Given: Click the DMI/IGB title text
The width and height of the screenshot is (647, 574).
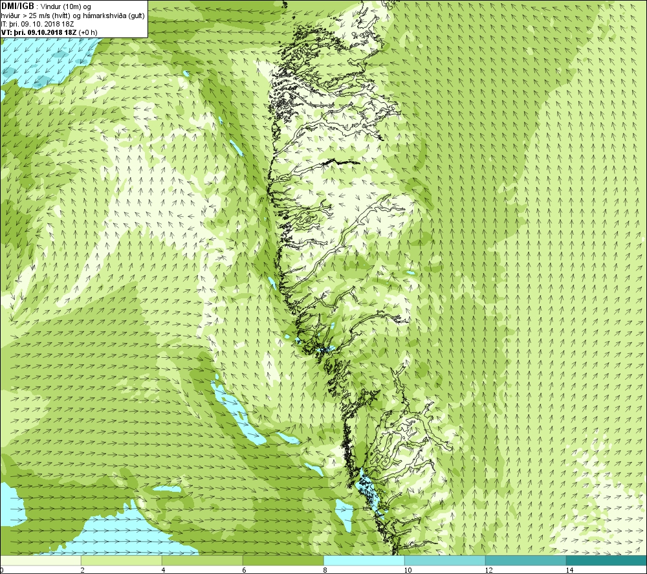Looking at the screenshot, I should coord(17,7).
